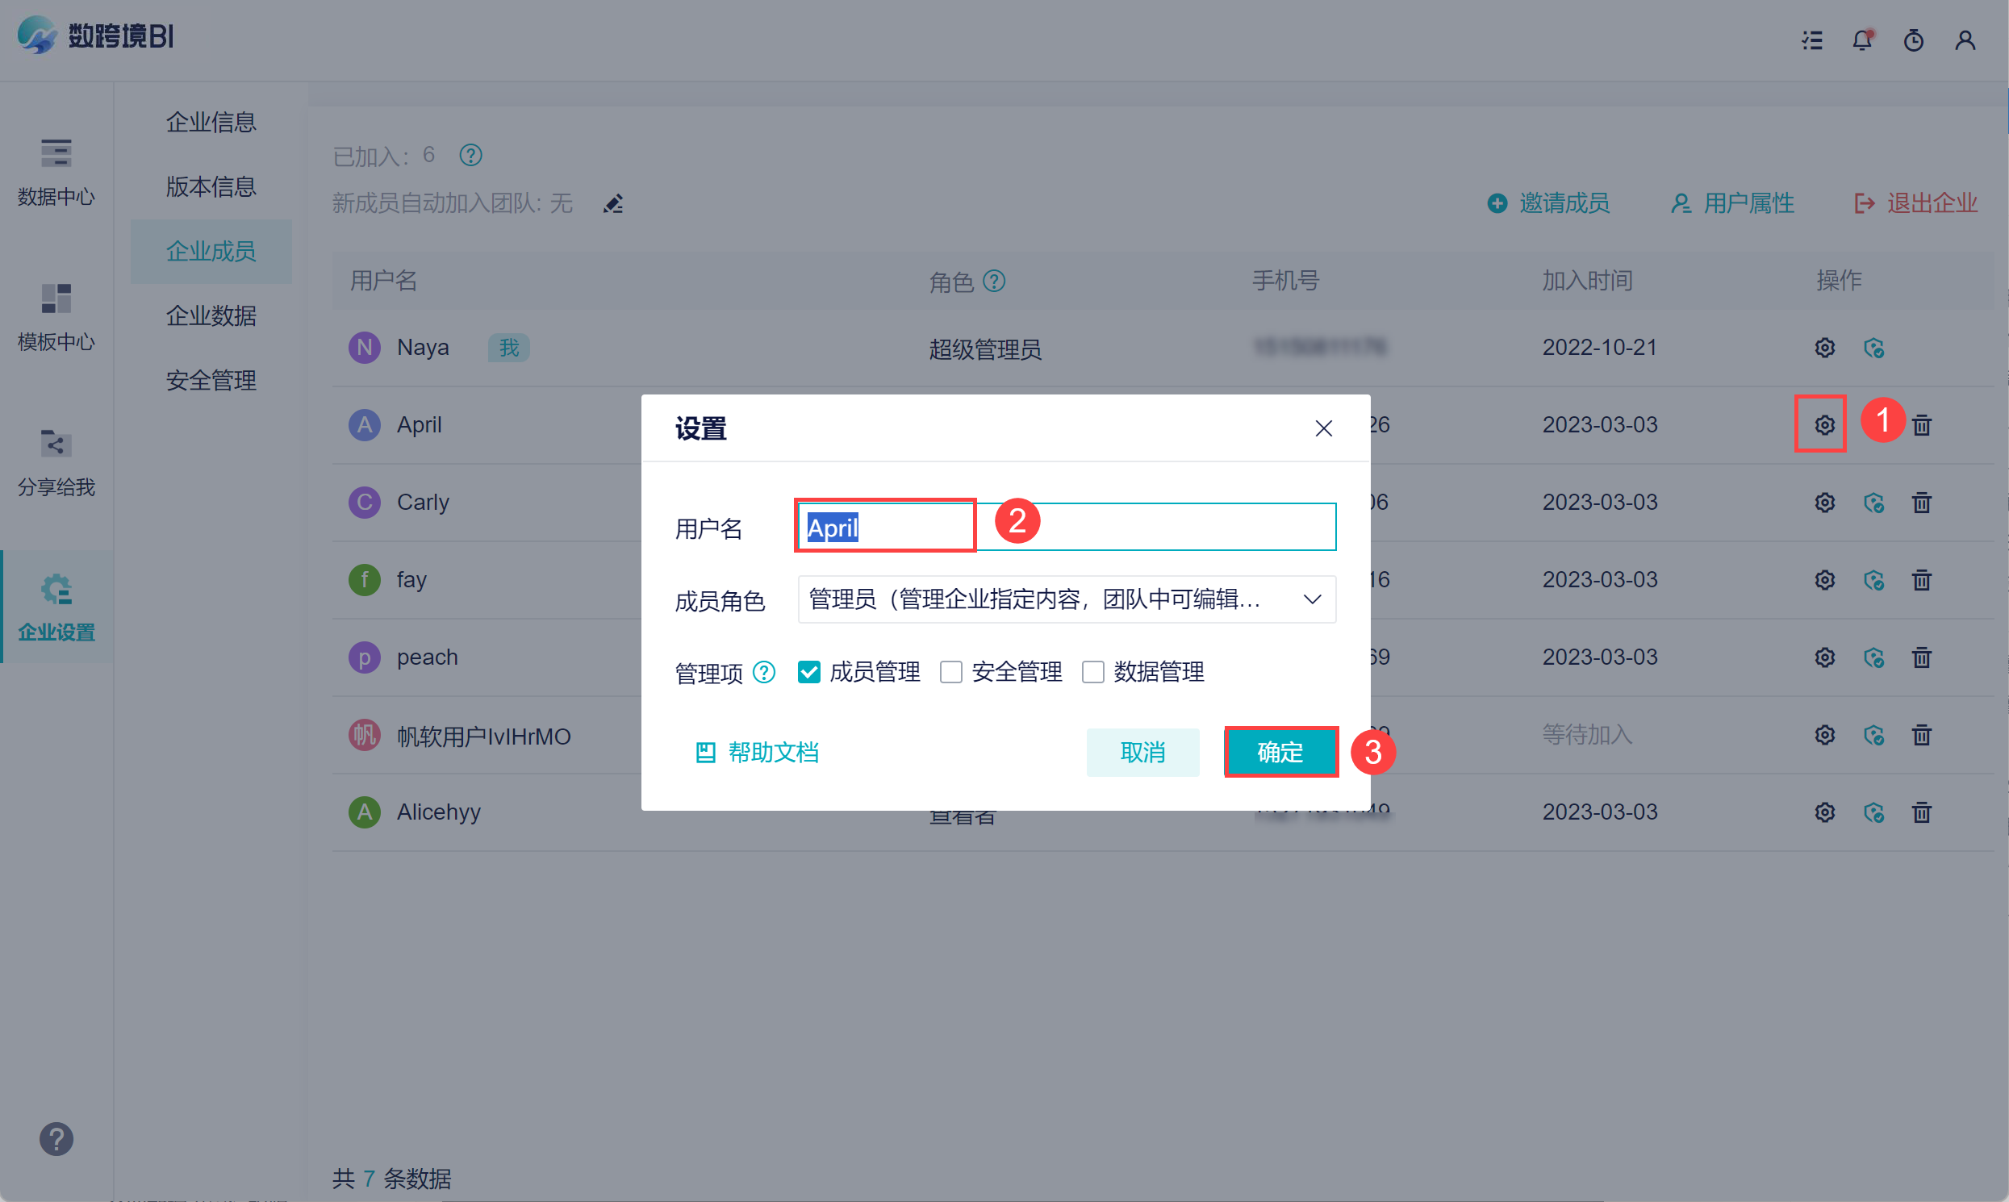This screenshot has height=1202, width=2009.
Task: Click the 用户名 input field
Action: 1151,528
